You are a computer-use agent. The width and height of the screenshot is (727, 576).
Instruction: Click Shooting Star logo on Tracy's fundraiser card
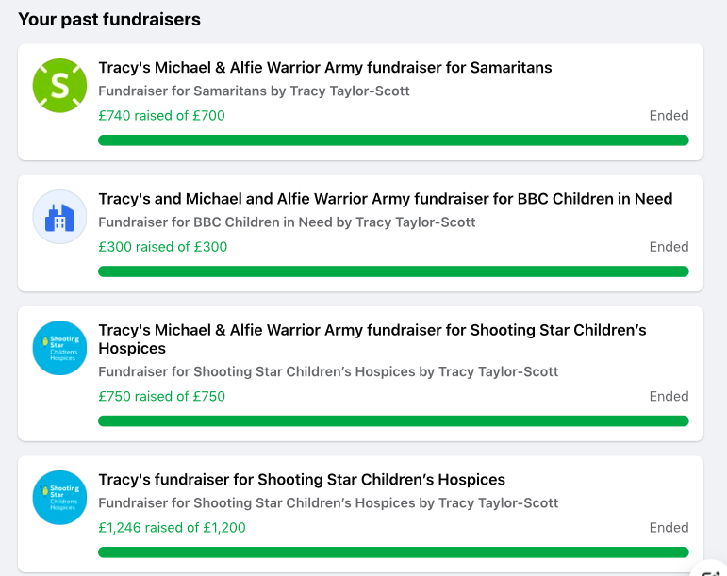click(x=59, y=498)
